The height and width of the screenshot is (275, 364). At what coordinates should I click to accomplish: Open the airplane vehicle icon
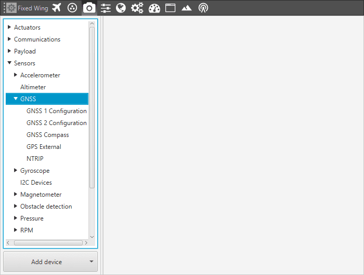(x=57, y=8)
